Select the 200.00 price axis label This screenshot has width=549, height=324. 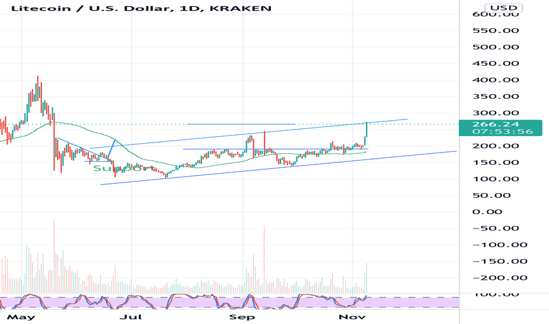495,146
